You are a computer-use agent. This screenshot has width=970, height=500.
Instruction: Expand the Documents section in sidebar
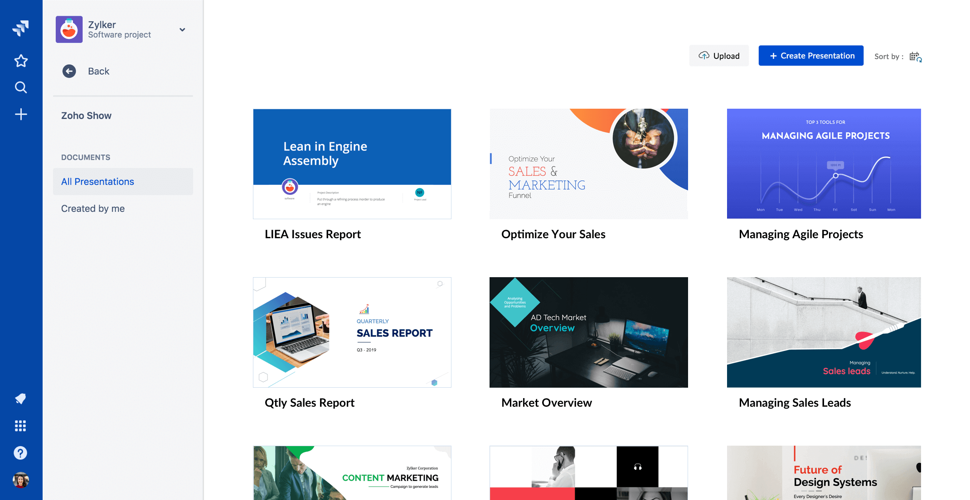coord(86,156)
